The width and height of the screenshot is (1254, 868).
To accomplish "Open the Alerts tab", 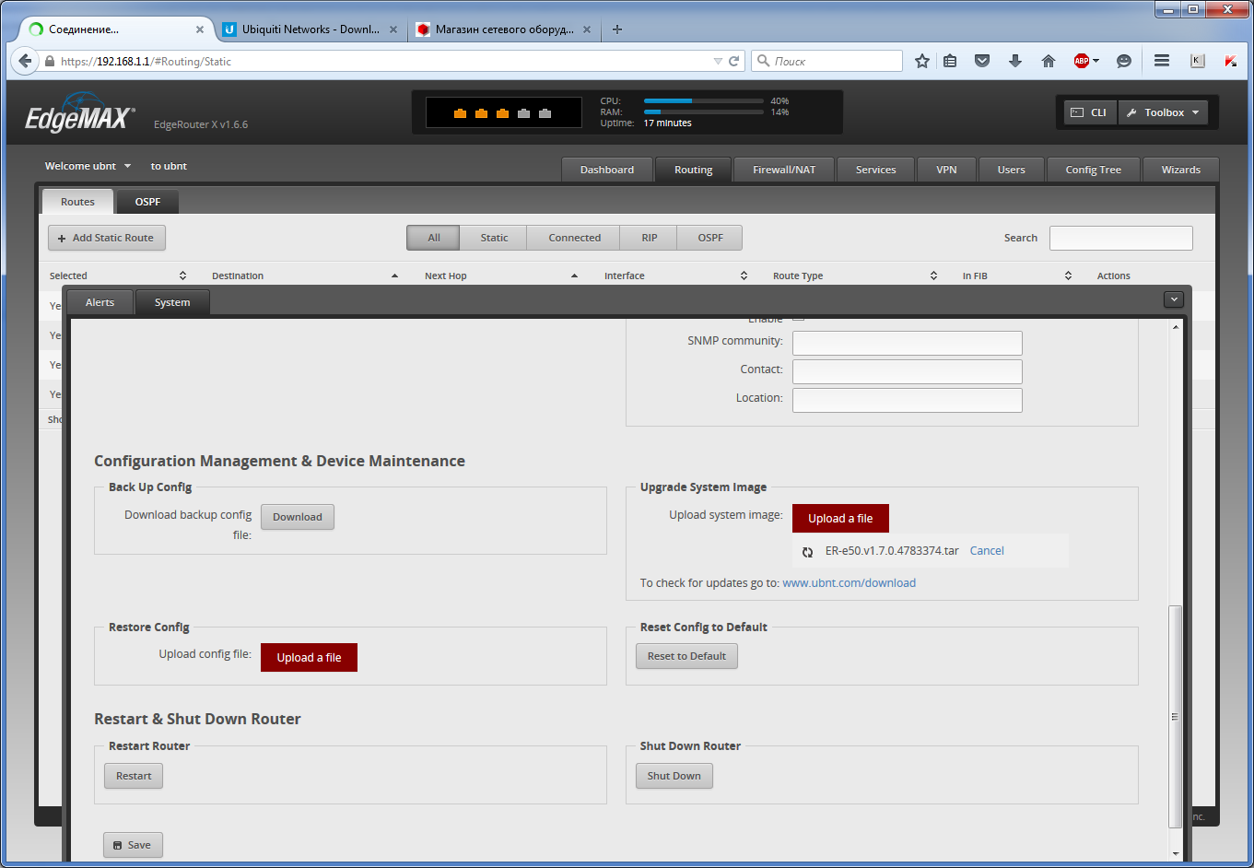I will (99, 301).
